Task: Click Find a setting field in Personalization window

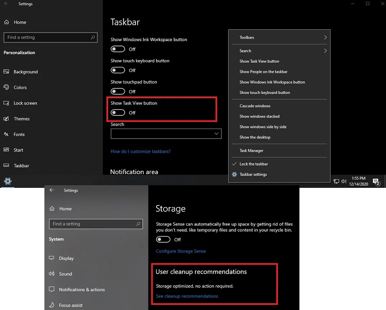Action: tap(51, 37)
